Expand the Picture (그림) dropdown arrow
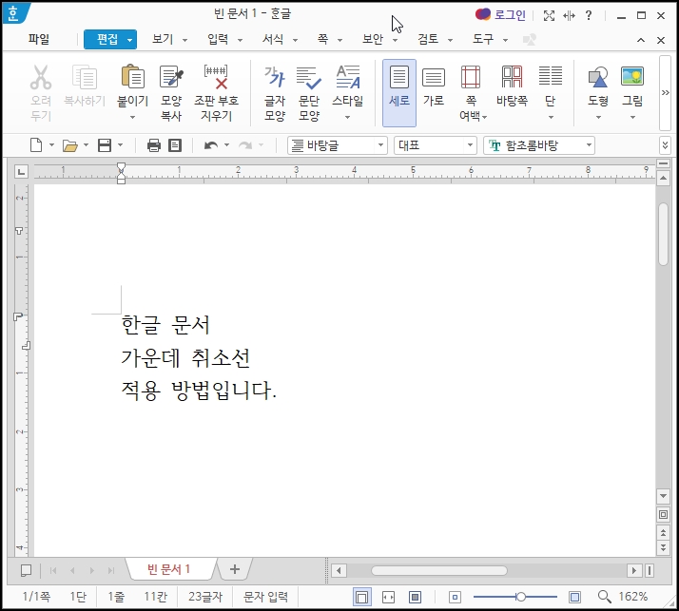 (632, 117)
